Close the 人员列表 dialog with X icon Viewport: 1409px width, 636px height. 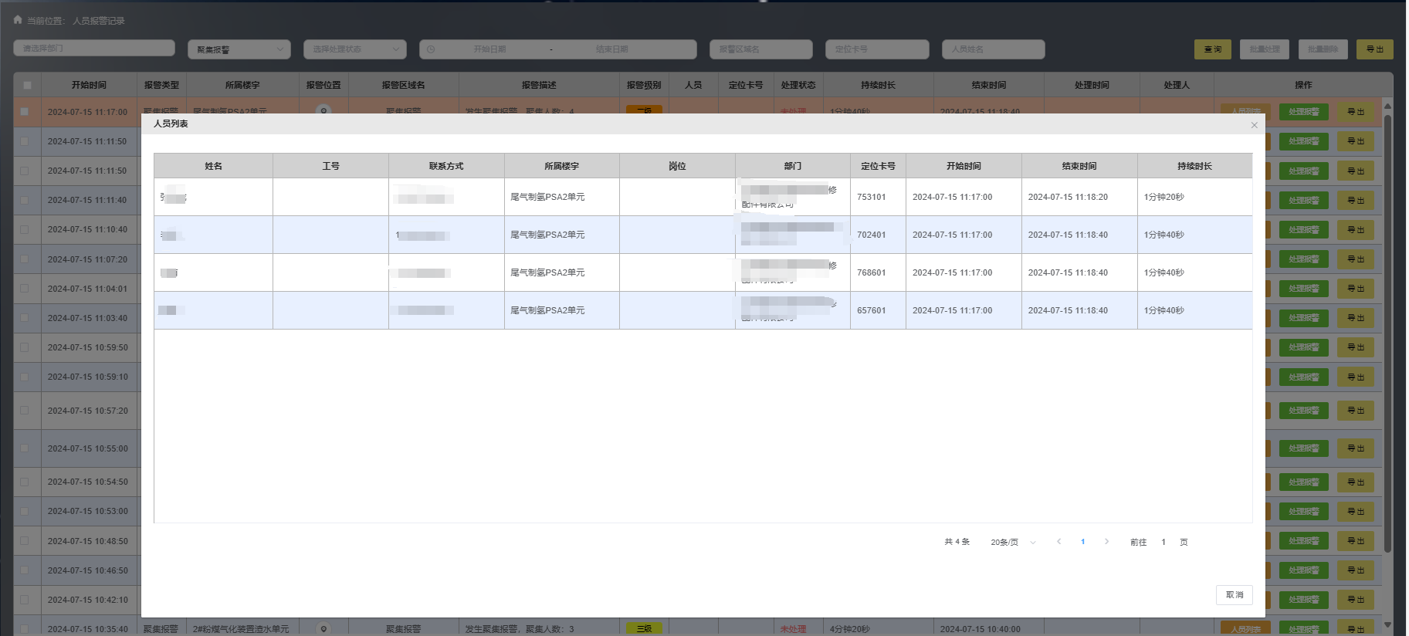(x=1254, y=125)
